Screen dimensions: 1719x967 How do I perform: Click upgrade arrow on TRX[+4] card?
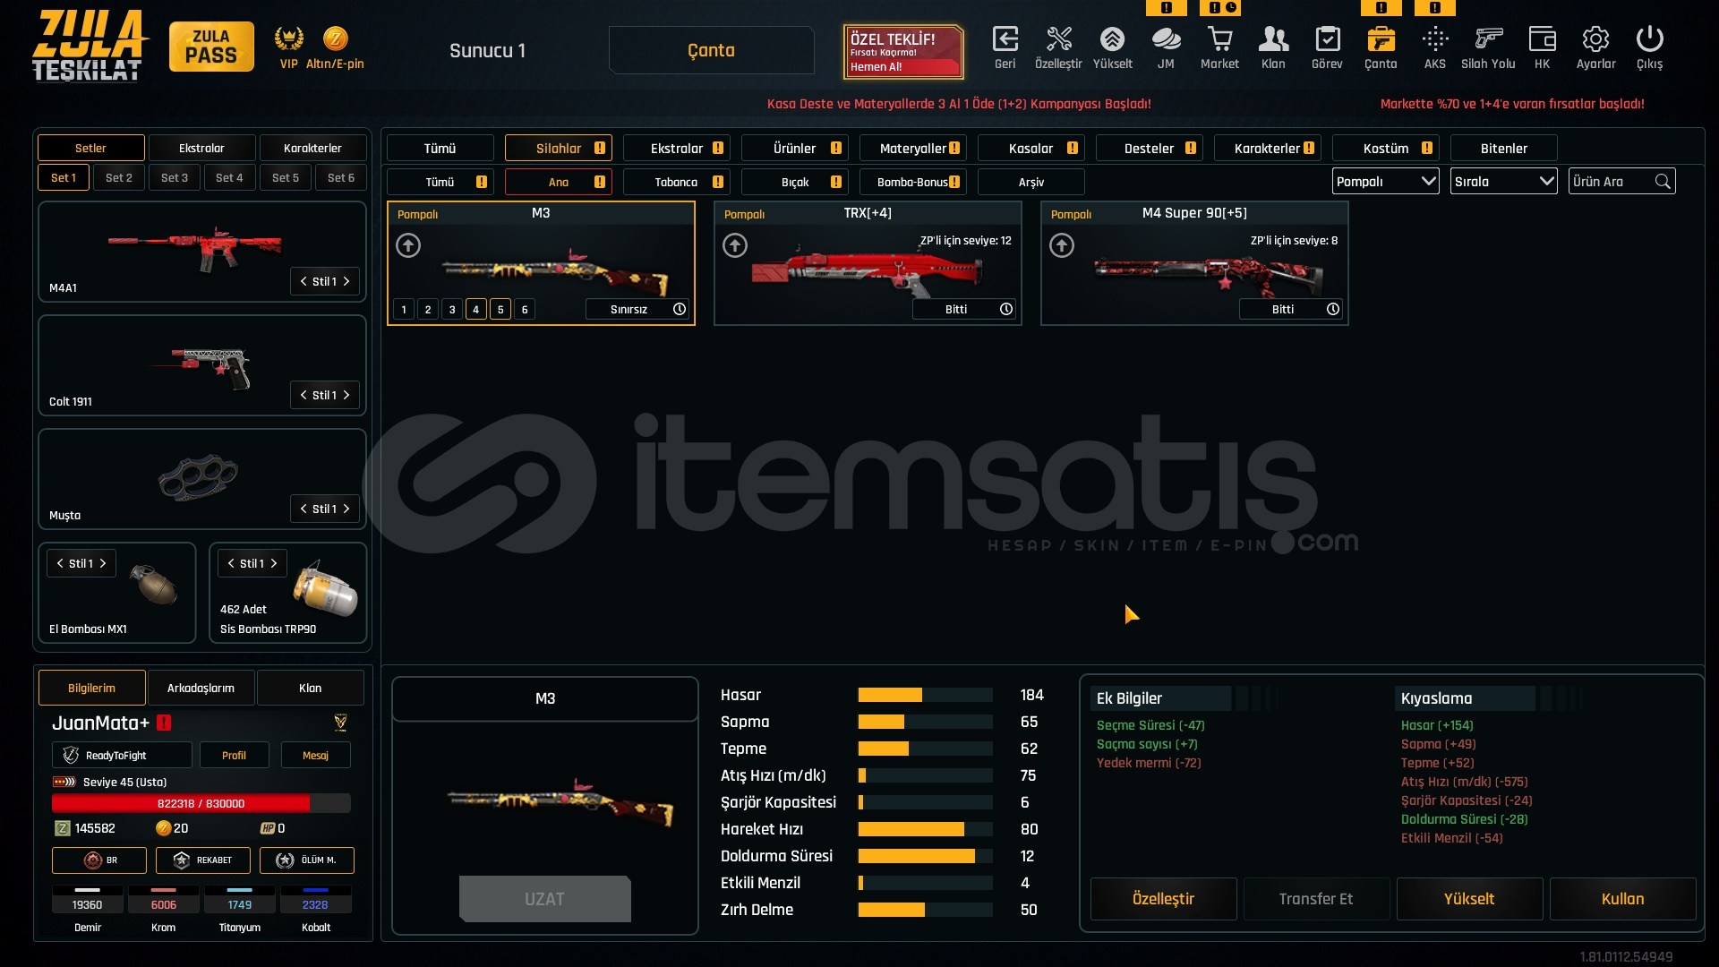click(735, 245)
